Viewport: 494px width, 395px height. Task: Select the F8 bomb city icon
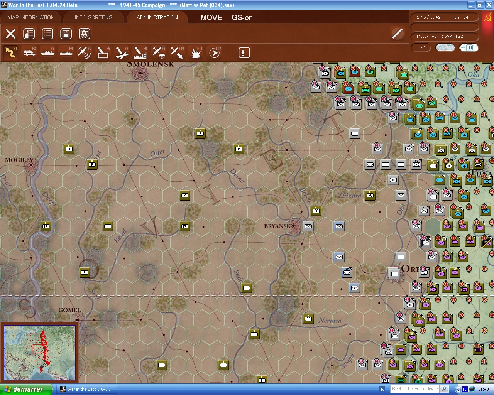pos(140,52)
